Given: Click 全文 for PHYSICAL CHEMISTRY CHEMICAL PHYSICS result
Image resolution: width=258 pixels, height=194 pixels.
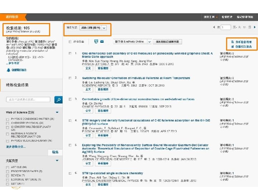Looking at the screenshot, I should [88, 185].
